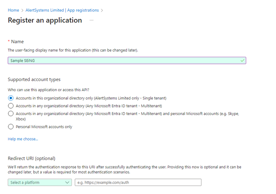
Task: Select Multitenant and personal Microsoft accounts option
Action: click(x=11, y=113)
